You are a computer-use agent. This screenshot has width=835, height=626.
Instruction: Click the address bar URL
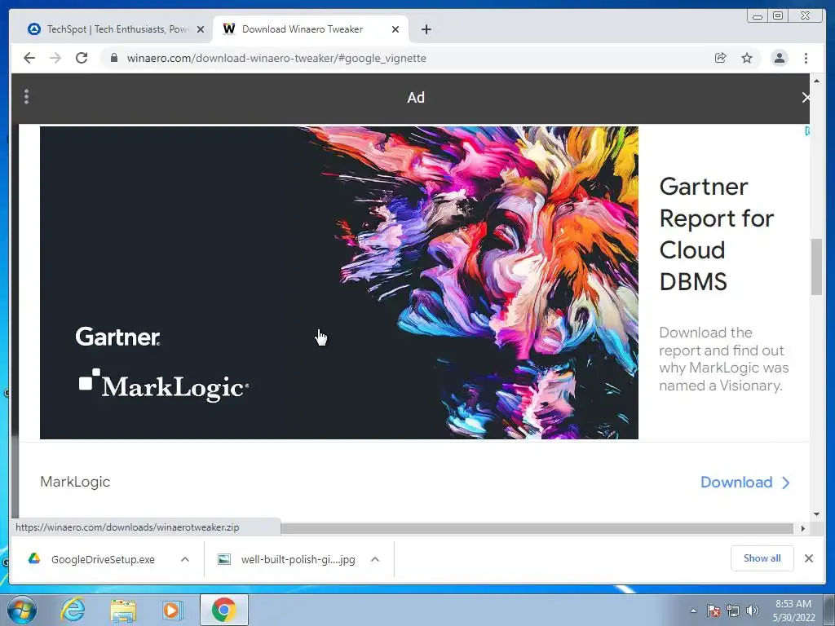point(276,58)
